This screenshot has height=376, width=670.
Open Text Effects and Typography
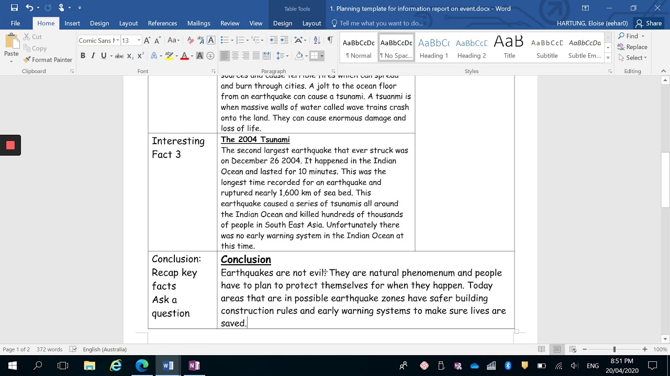tap(154, 56)
